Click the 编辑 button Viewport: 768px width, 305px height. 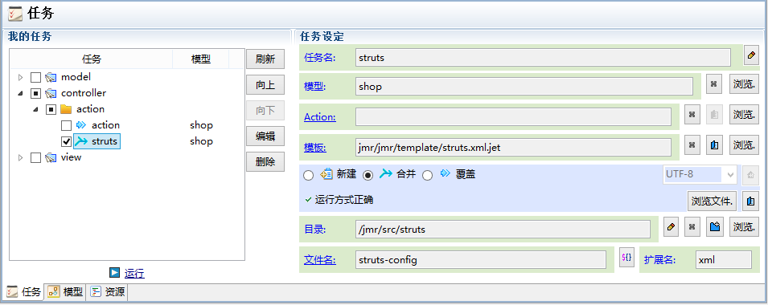pyautogui.click(x=265, y=136)
